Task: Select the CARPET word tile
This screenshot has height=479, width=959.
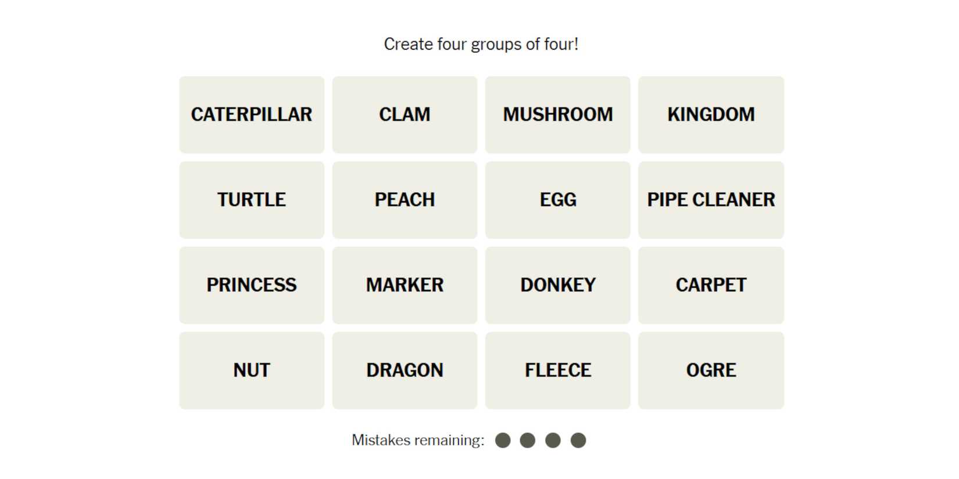Action: [711, 285]
